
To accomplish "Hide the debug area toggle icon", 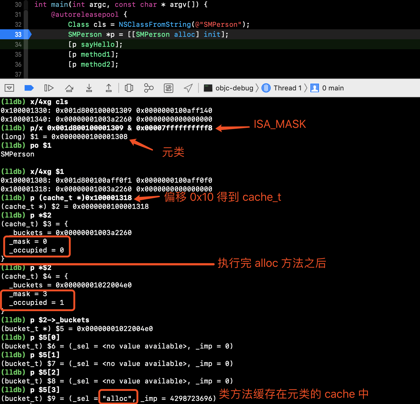I will (x=9, y=88).
